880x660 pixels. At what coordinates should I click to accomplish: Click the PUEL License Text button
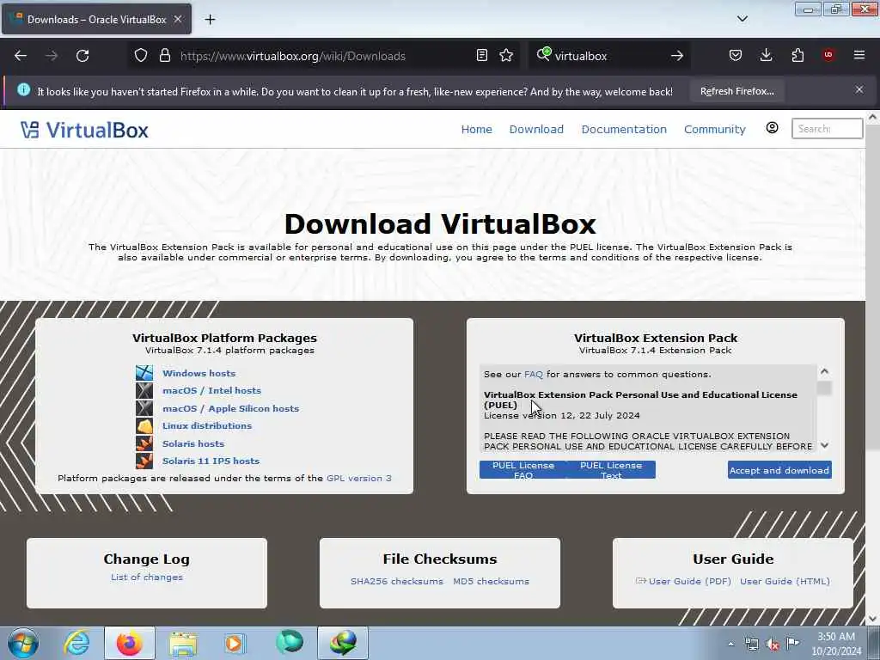[611, 470]
